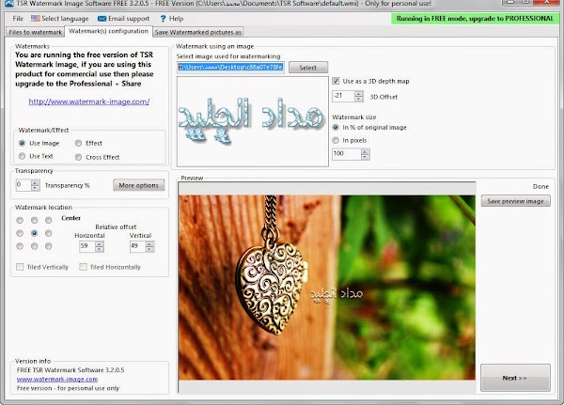Click the Save preview image button
This screenshot has width=564, height=405.
pyautogui.click(x=515, y=201)
